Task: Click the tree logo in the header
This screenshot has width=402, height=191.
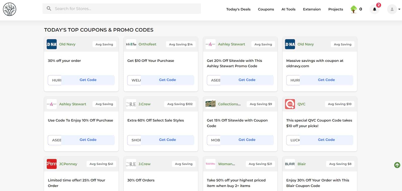Action: click(10, 9)
